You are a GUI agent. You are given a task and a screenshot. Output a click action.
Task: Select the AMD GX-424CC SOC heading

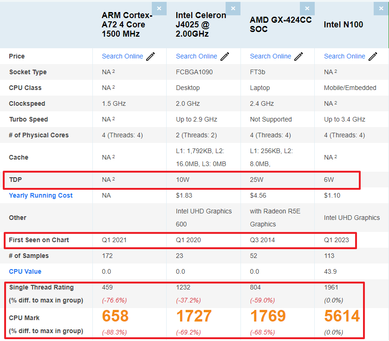point(280,25)
